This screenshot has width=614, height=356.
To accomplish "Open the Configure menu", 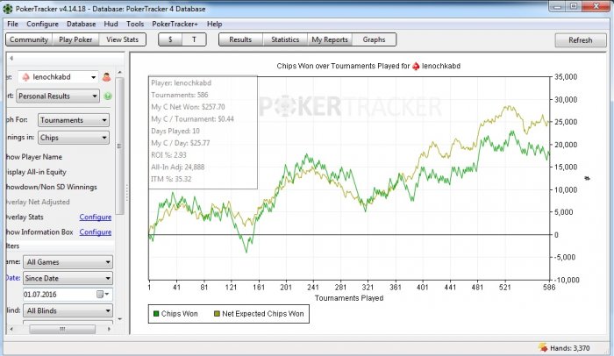I will click(42, 24).
